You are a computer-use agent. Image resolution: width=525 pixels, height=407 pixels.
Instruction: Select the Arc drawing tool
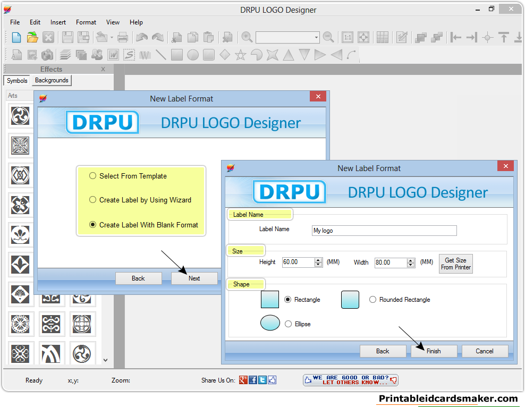pos(352,55)
